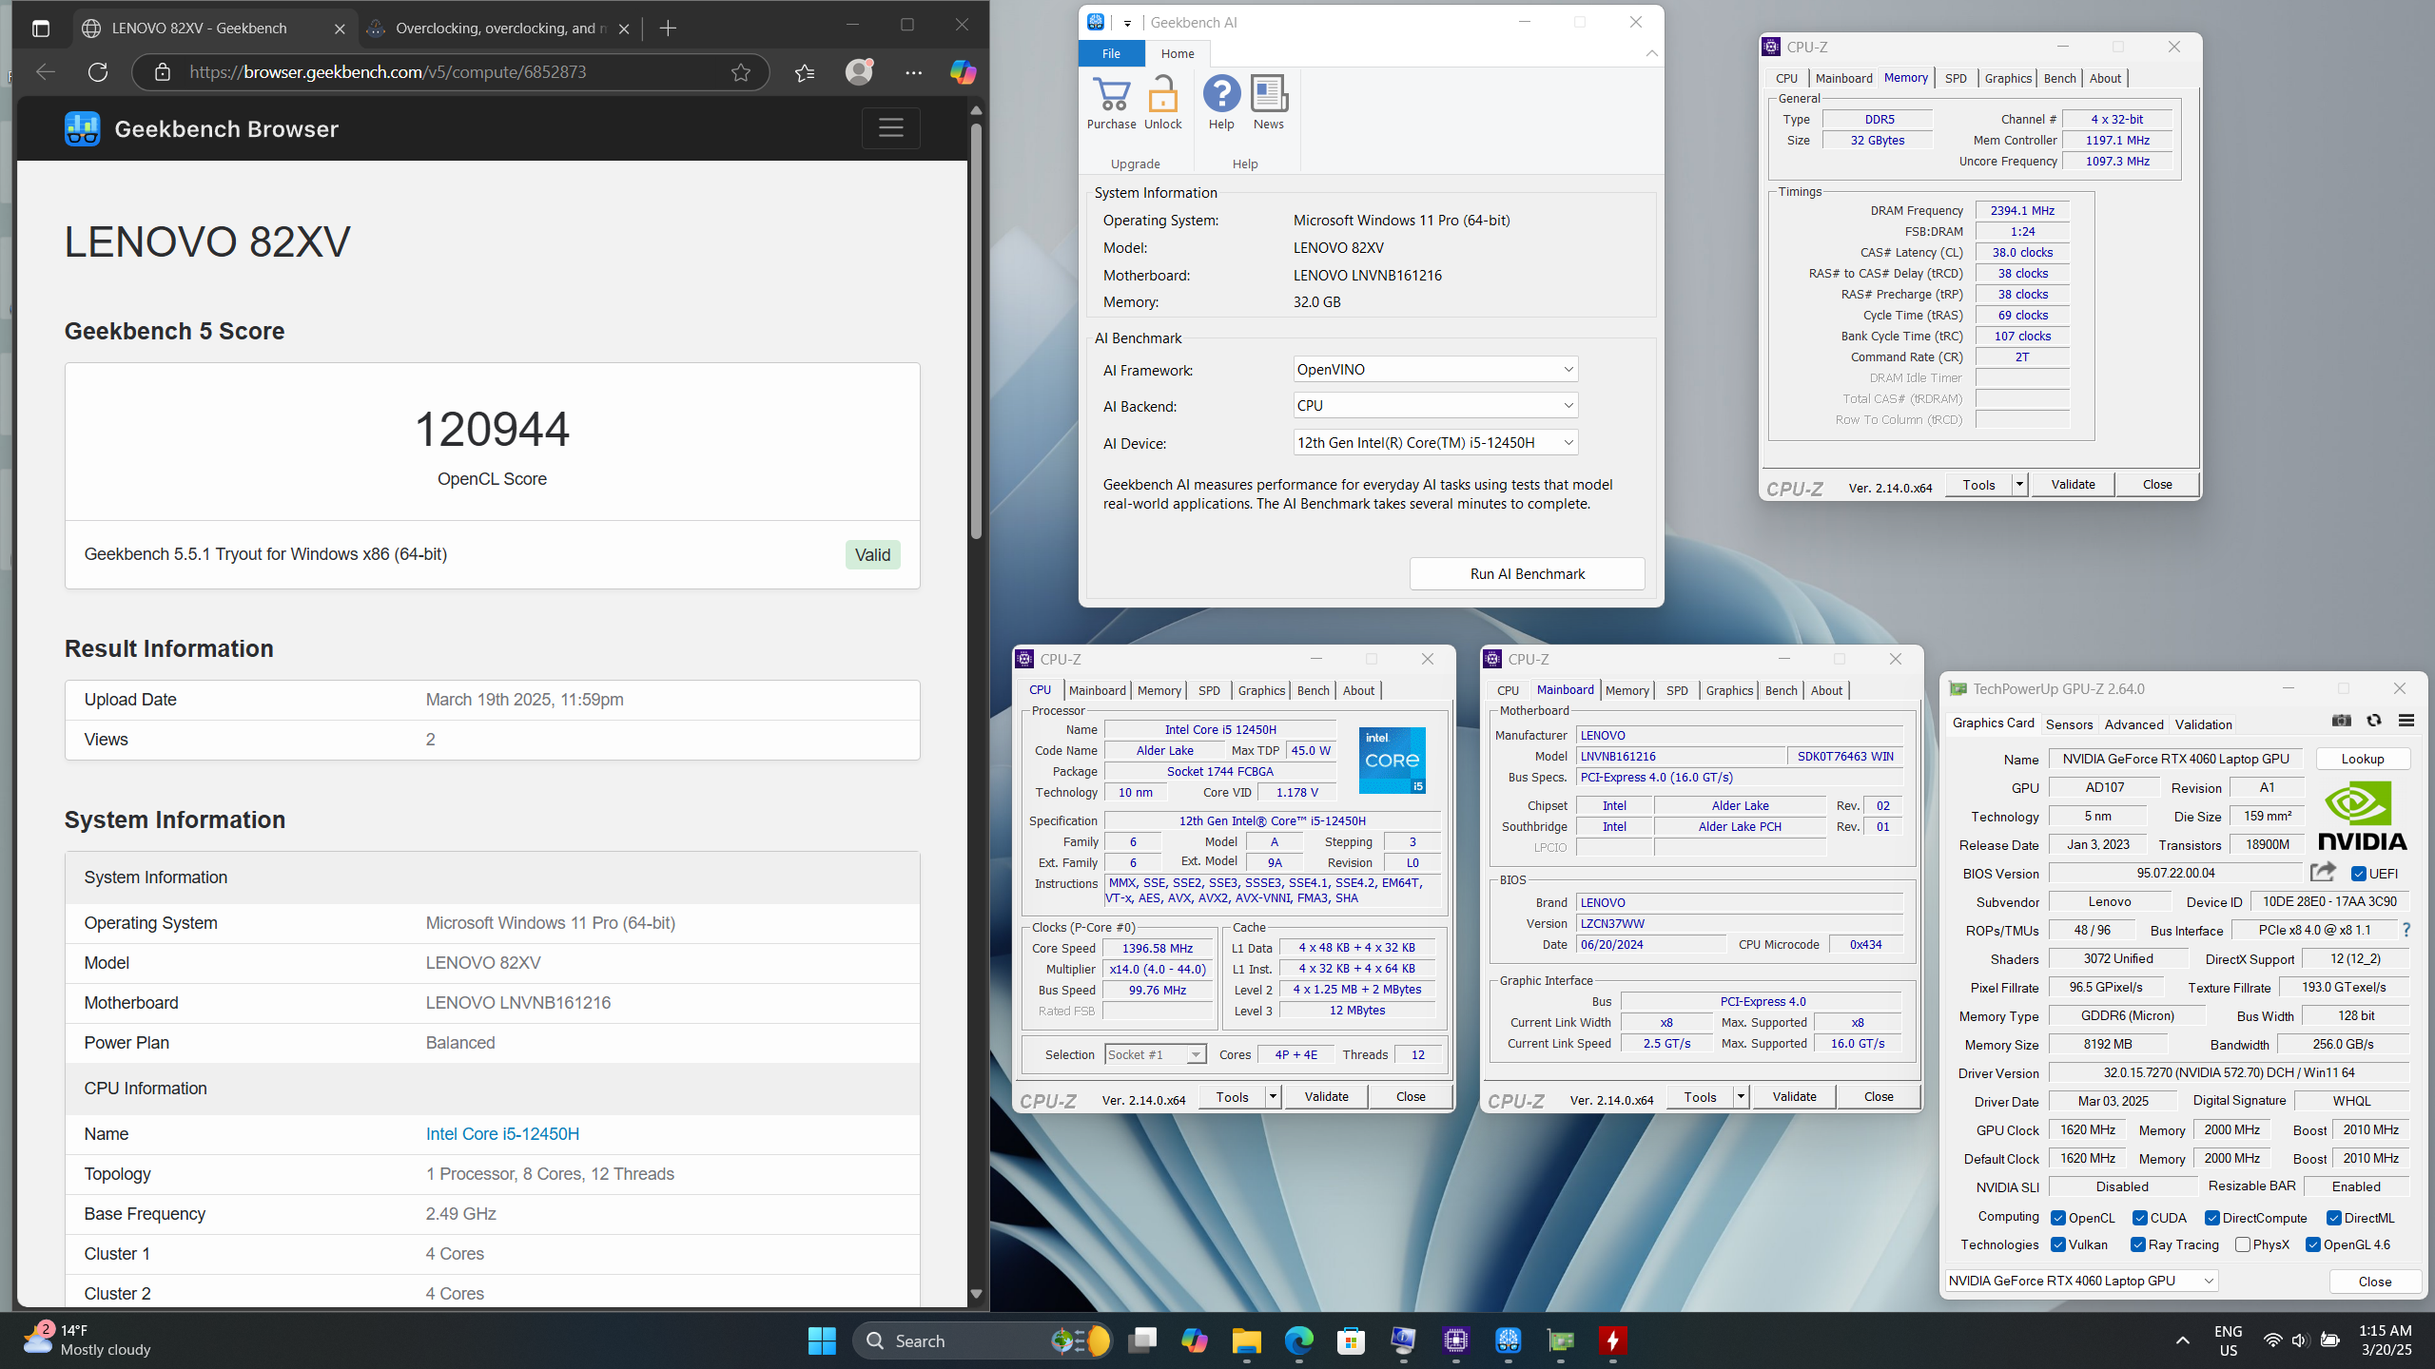Image resolution: width=2435 pixels, height=1369 pixels.
Task: Click GPU-Z BIOS export share icon
Action: (x=2323, y=872)
